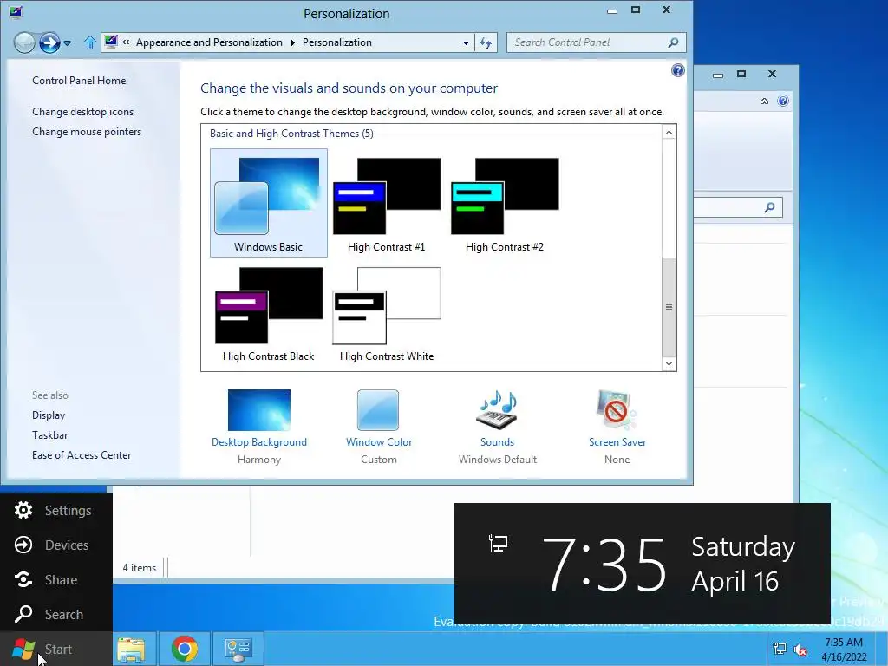Maximize the background Explorer window
Viewport: 888px width, 666px height.
(741, 74)
